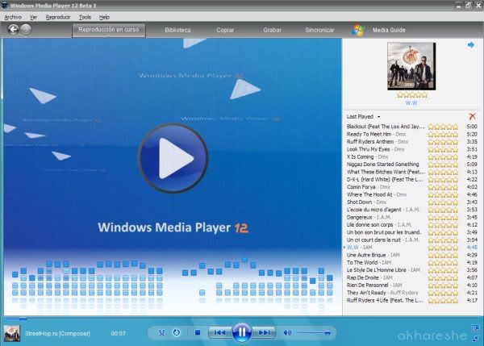Adjust the volume slider handle
484x346 pixels.
(328, 332)
